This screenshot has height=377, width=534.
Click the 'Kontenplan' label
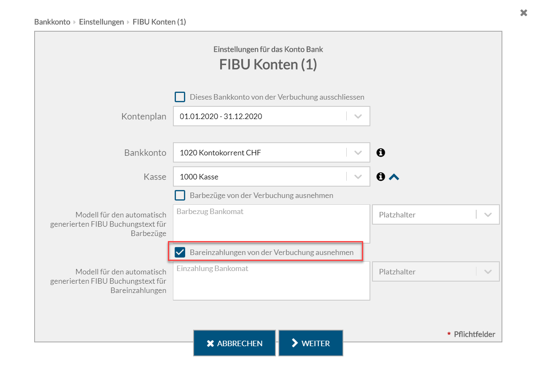coord(144,117)
